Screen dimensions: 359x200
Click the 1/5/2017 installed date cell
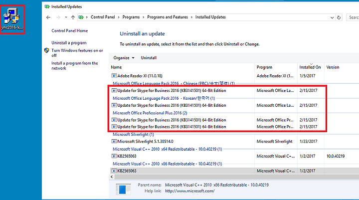[x=308, y=76]
